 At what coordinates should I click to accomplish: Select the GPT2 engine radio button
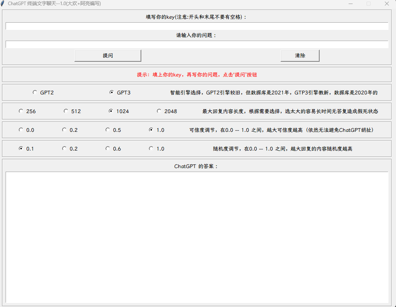point(35,92)
